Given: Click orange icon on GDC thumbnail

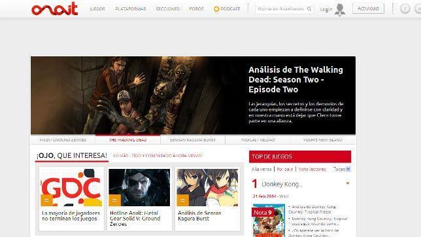Looking at the screenshot, I should [46, 200].
